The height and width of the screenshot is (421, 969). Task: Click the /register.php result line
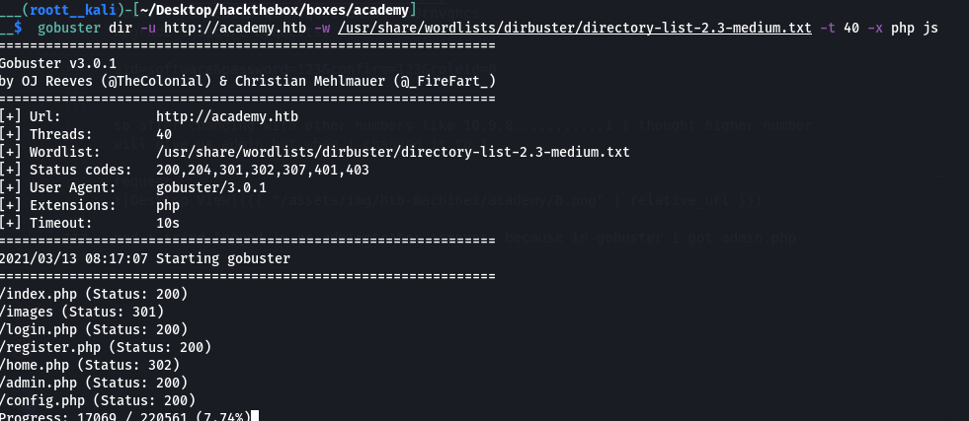pos(106,347)
